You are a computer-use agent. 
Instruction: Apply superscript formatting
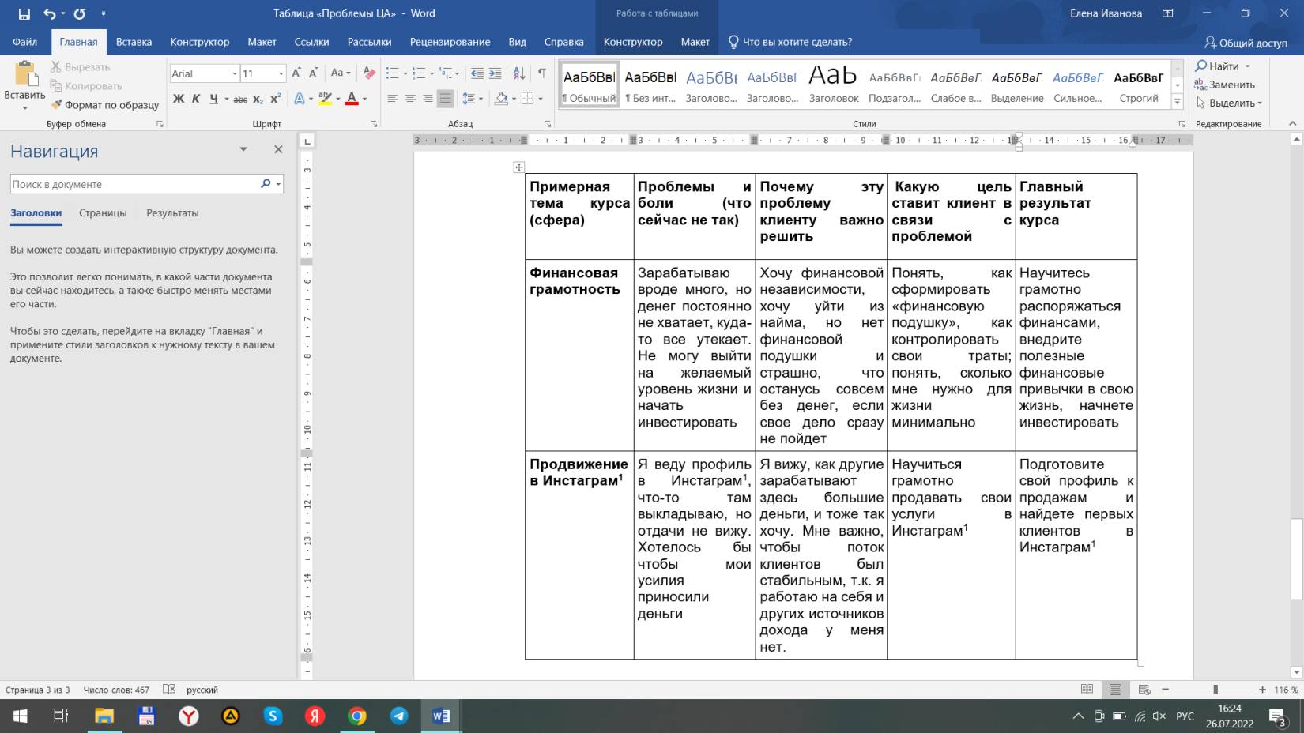coord(275,99)
